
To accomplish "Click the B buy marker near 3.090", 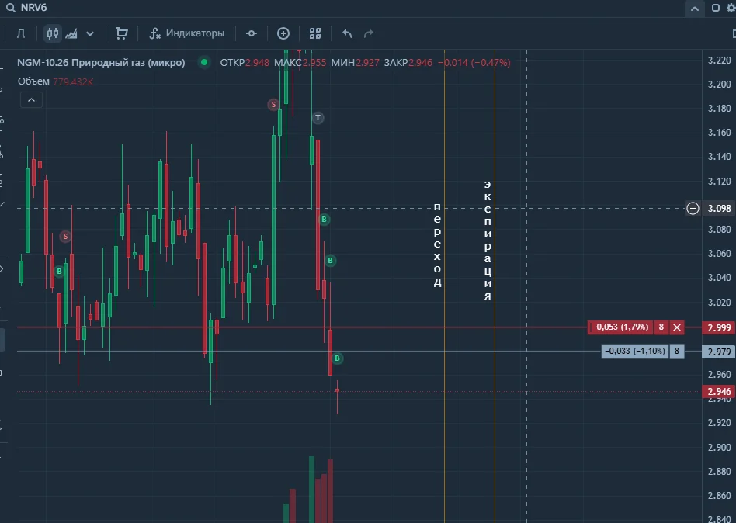I will [x=324, y=220].
